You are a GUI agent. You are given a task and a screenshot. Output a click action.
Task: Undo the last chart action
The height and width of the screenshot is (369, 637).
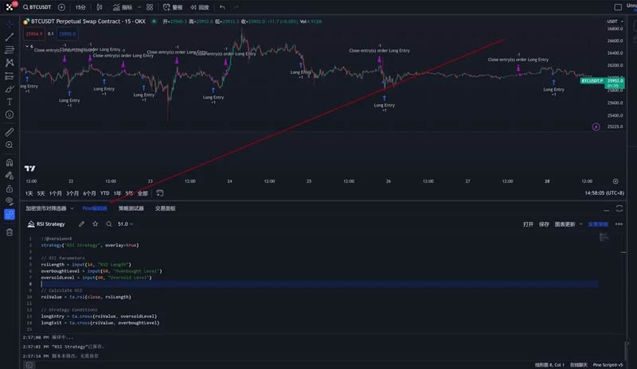pyautogui.click(x=222, y=7)
